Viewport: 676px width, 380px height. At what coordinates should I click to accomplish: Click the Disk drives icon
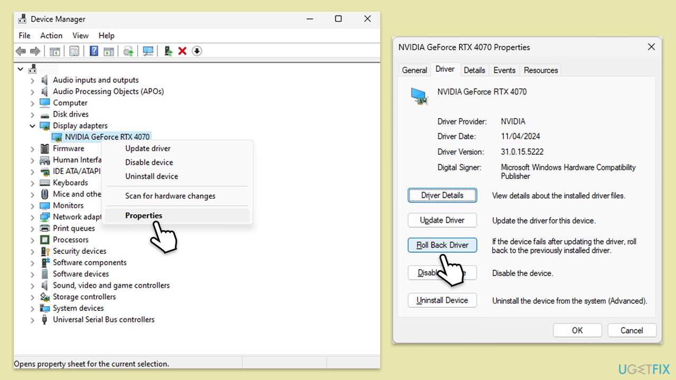point(45,115)
